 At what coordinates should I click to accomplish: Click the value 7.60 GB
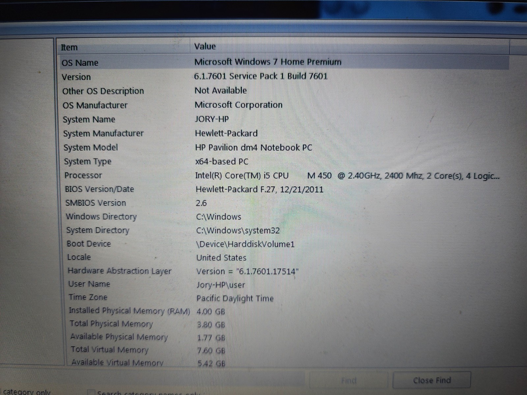pyautogui.click(x=211, y=351)
